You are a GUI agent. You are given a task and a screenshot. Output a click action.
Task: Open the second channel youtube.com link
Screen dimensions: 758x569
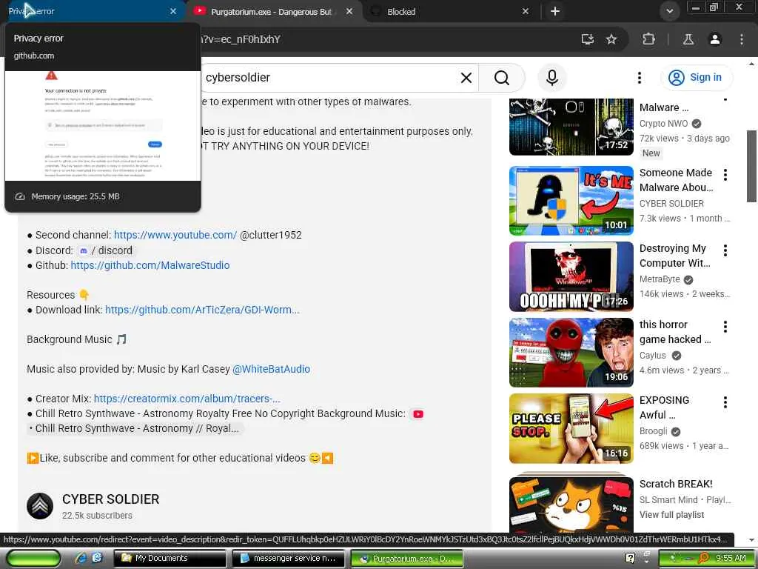[175, 235]
